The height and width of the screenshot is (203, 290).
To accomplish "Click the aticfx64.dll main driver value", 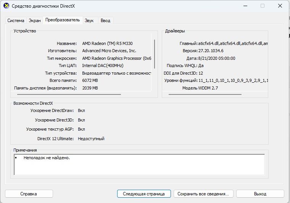I will [233, 43].
